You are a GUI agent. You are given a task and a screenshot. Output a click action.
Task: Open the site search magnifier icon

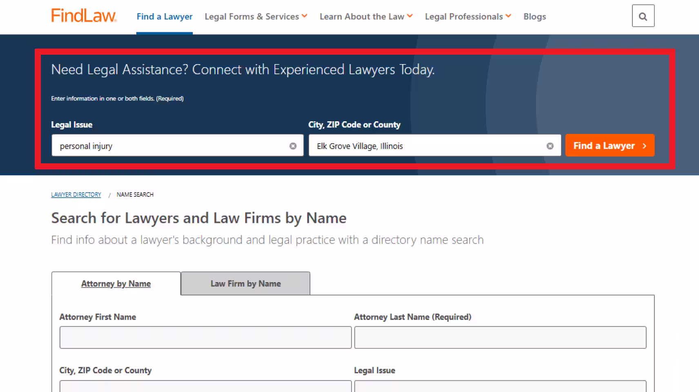pyautogui.click(x=643, y=16)
